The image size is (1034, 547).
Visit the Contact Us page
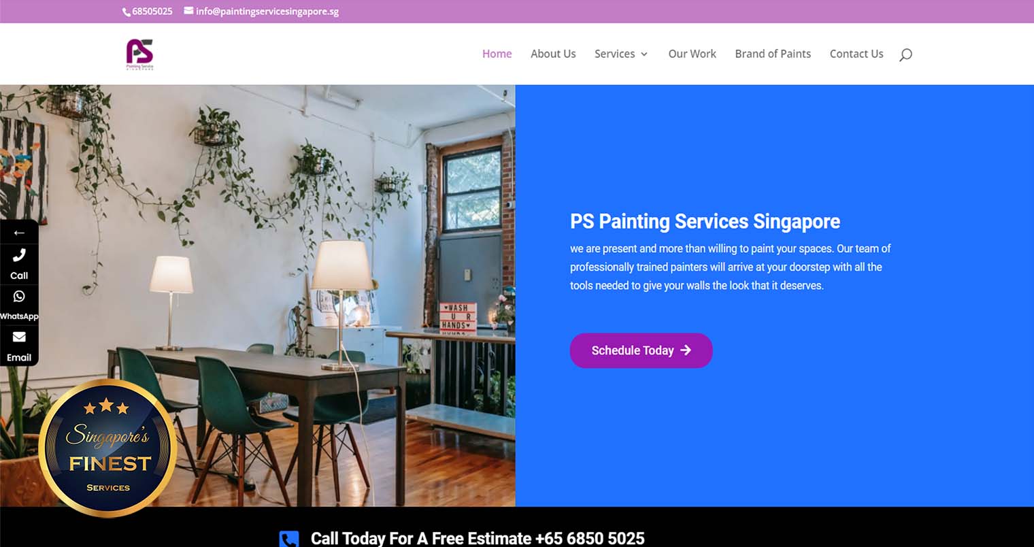coord(856,54)
